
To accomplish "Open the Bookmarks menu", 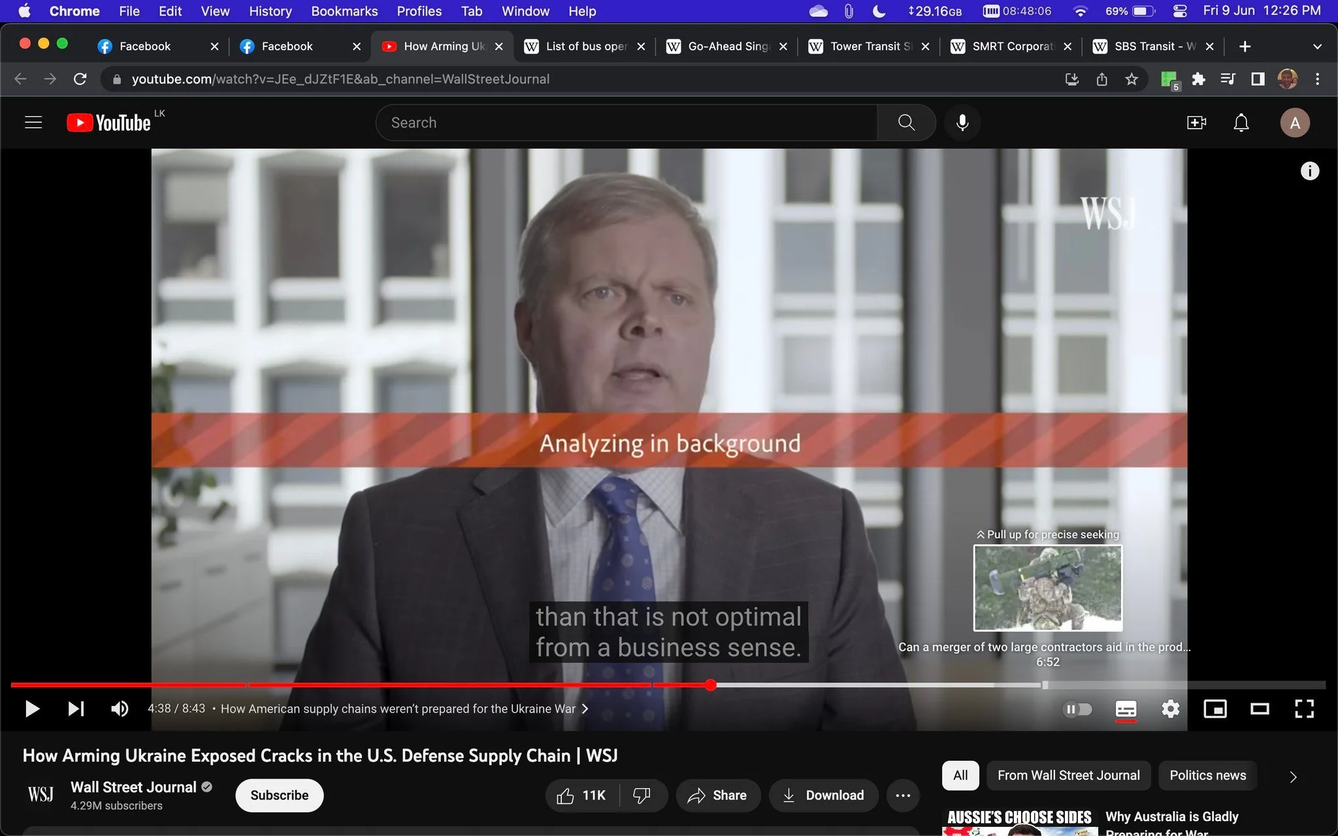I will coord(344,11).
